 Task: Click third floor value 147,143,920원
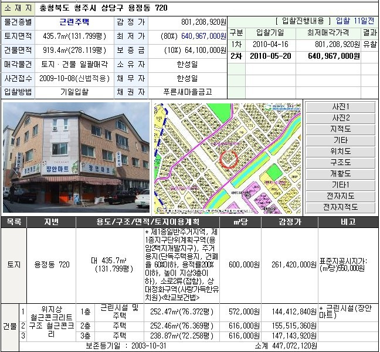[x=294, y=336]
